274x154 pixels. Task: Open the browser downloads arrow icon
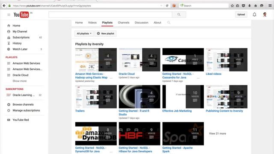250,6
